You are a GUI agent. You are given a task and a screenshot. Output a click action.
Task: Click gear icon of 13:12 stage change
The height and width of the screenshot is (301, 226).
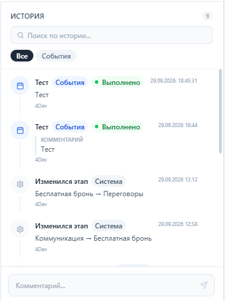click(20, 184)
